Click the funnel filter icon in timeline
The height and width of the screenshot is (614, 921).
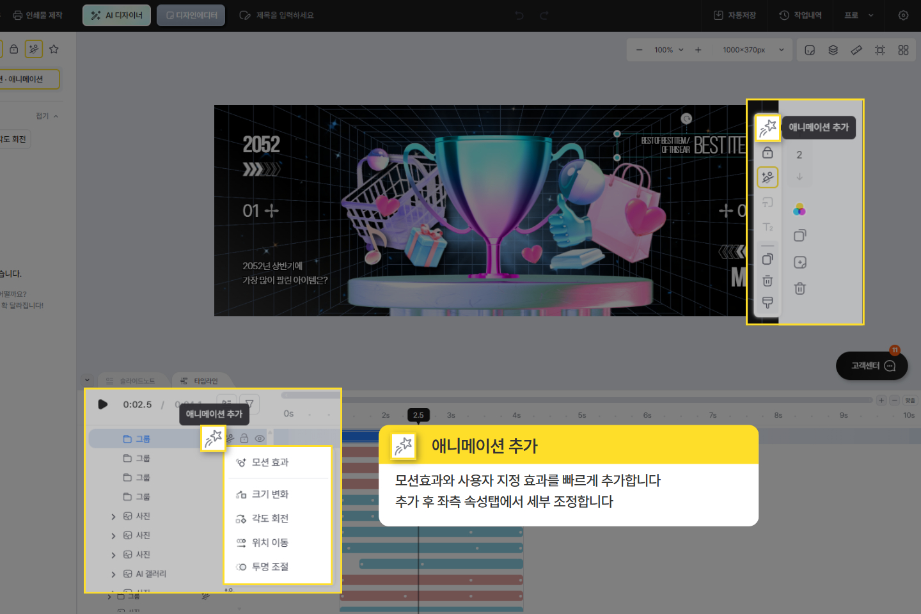[x=249, y=404]
